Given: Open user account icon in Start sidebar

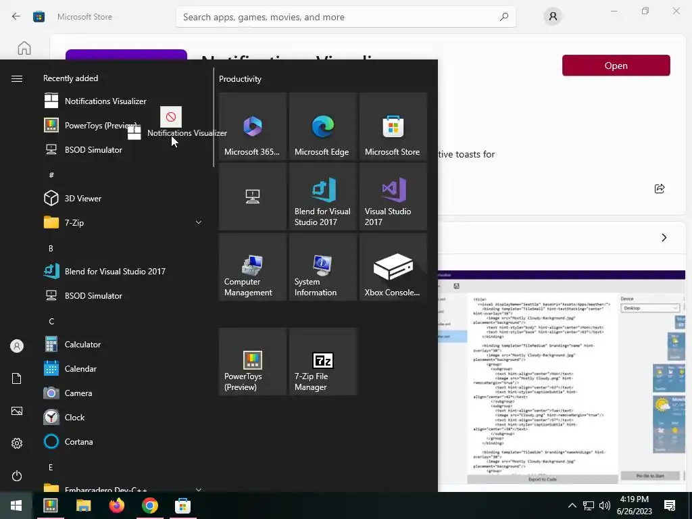Looking at the screenshot, I should pyautogui.click(x=17, y=346).
